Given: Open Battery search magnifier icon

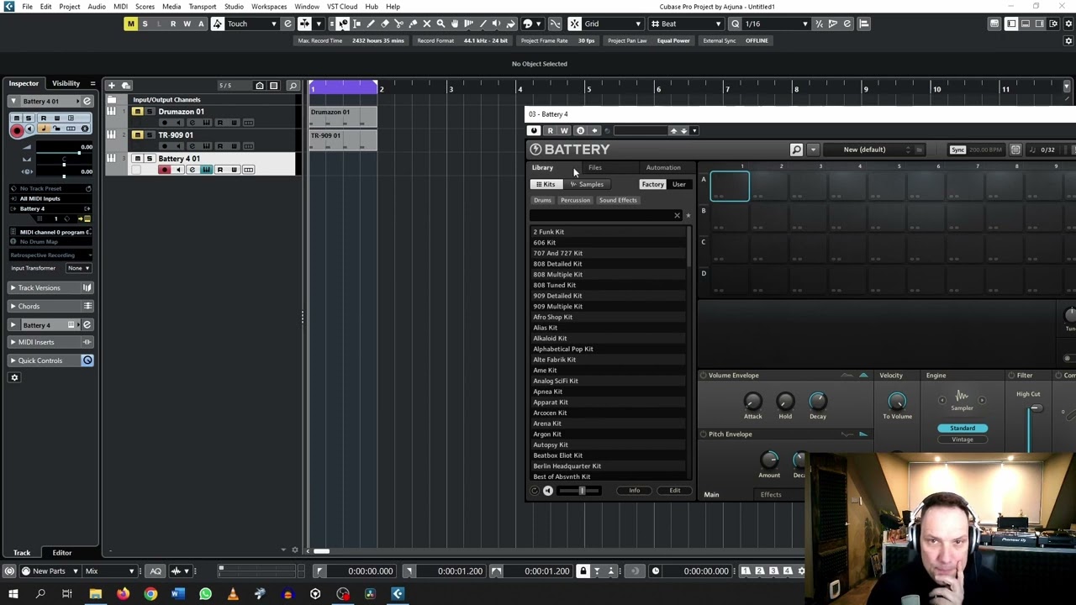Looking at the screenshot, I should tap(796, 150).
